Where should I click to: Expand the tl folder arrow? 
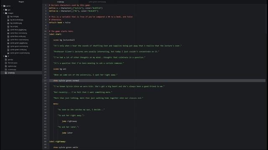coord(4,56)
